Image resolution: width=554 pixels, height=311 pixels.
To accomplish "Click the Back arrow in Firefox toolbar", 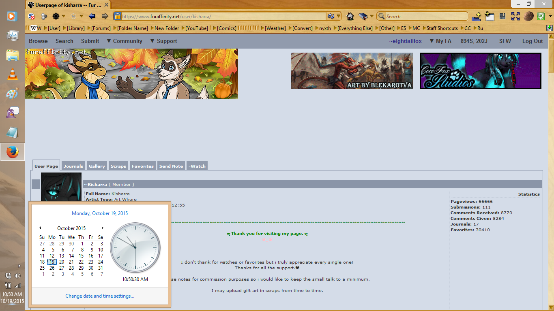I will pos(92,16).
